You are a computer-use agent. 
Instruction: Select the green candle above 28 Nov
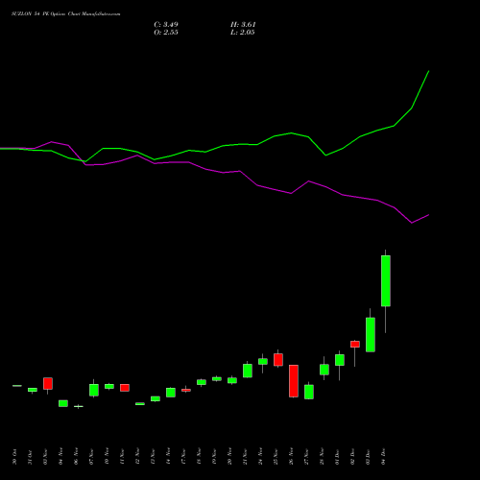coord(324,370)
